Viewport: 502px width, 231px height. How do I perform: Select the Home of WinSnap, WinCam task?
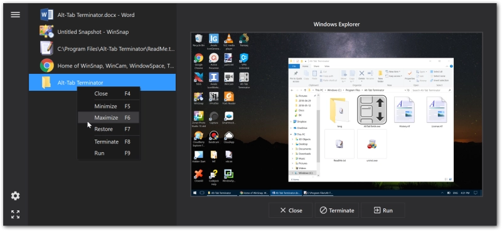102,66
